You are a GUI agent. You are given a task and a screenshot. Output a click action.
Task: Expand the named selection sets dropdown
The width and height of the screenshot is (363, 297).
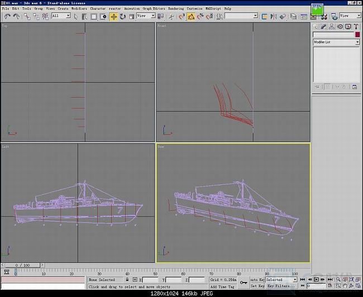coord(241,16)
